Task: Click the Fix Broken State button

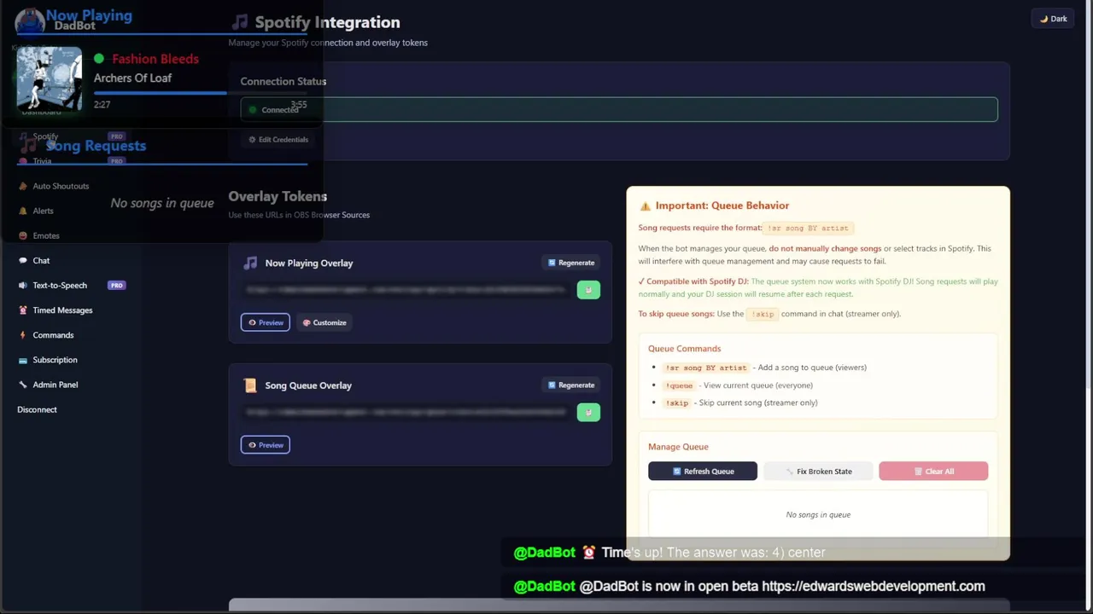Action: 818,471
